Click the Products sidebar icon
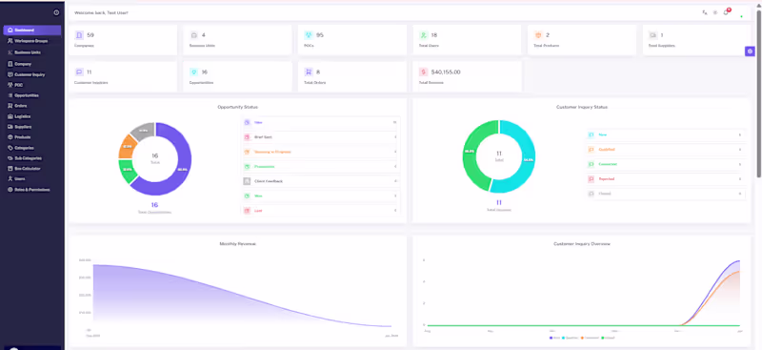 (10, 137)
